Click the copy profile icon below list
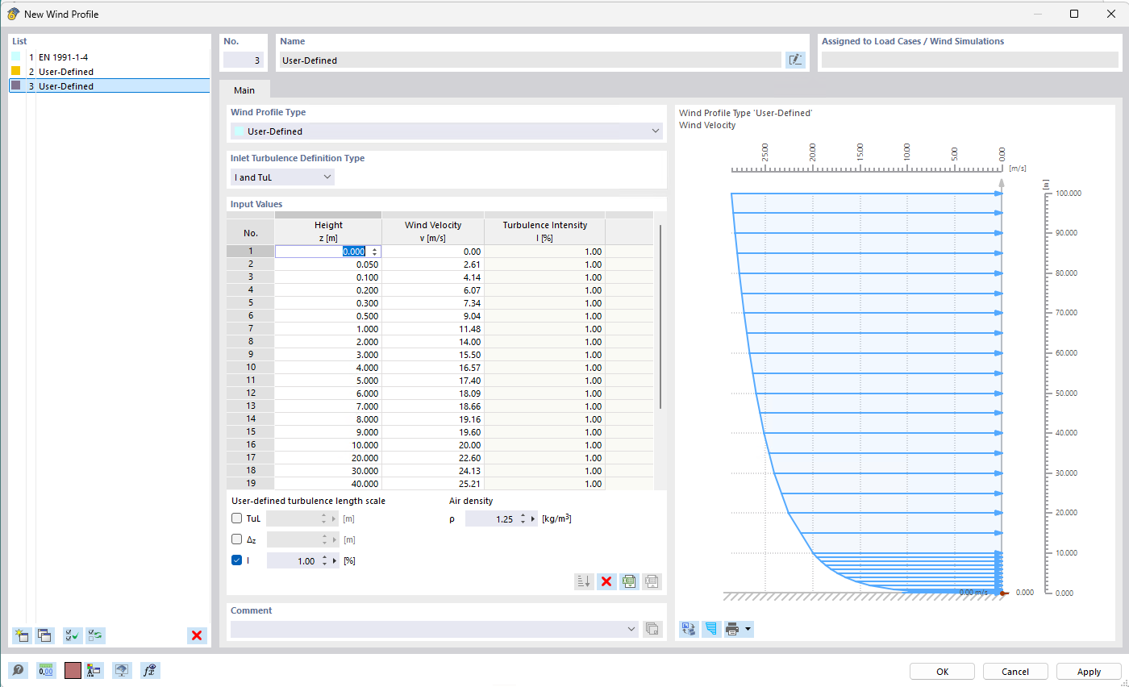Image resolution: width=1129 pixels, height=687 pixels. point(44,635)
